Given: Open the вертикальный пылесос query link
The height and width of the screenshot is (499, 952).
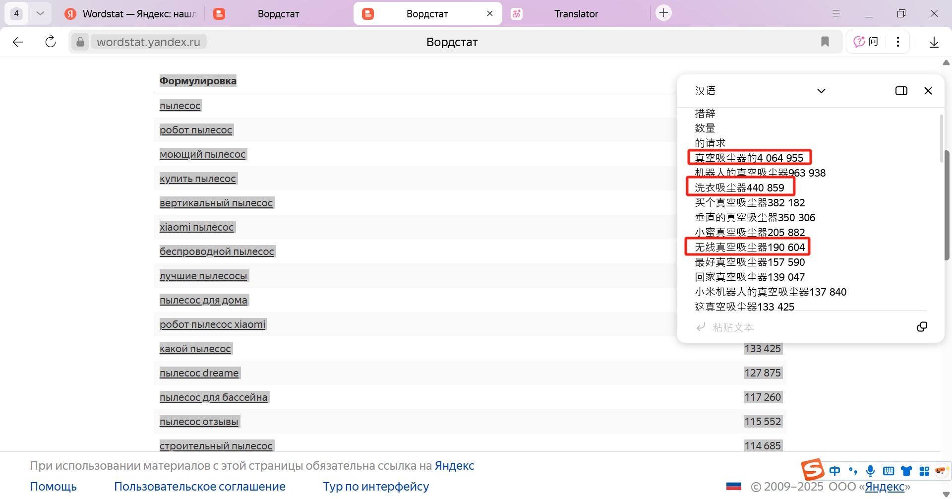Looking at the screenshot, I should (x=216, y=203).
